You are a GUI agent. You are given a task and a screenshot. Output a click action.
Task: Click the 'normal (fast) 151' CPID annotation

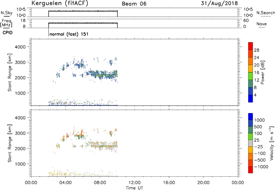click(x=69, y=34)
